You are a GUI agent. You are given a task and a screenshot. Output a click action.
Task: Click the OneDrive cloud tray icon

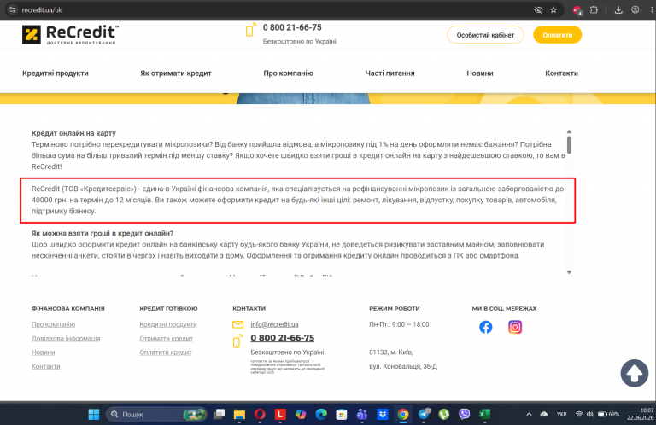[x=544, y=414]
